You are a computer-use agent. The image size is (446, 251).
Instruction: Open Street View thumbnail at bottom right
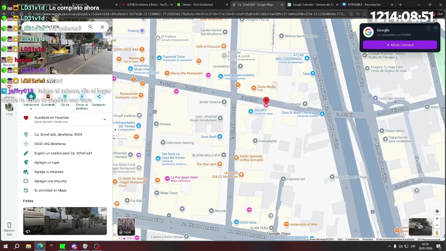(x=420, y=227)
